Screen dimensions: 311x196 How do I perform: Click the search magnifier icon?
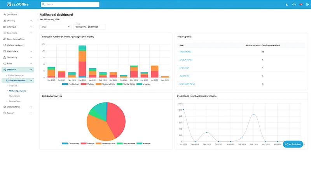44,4
